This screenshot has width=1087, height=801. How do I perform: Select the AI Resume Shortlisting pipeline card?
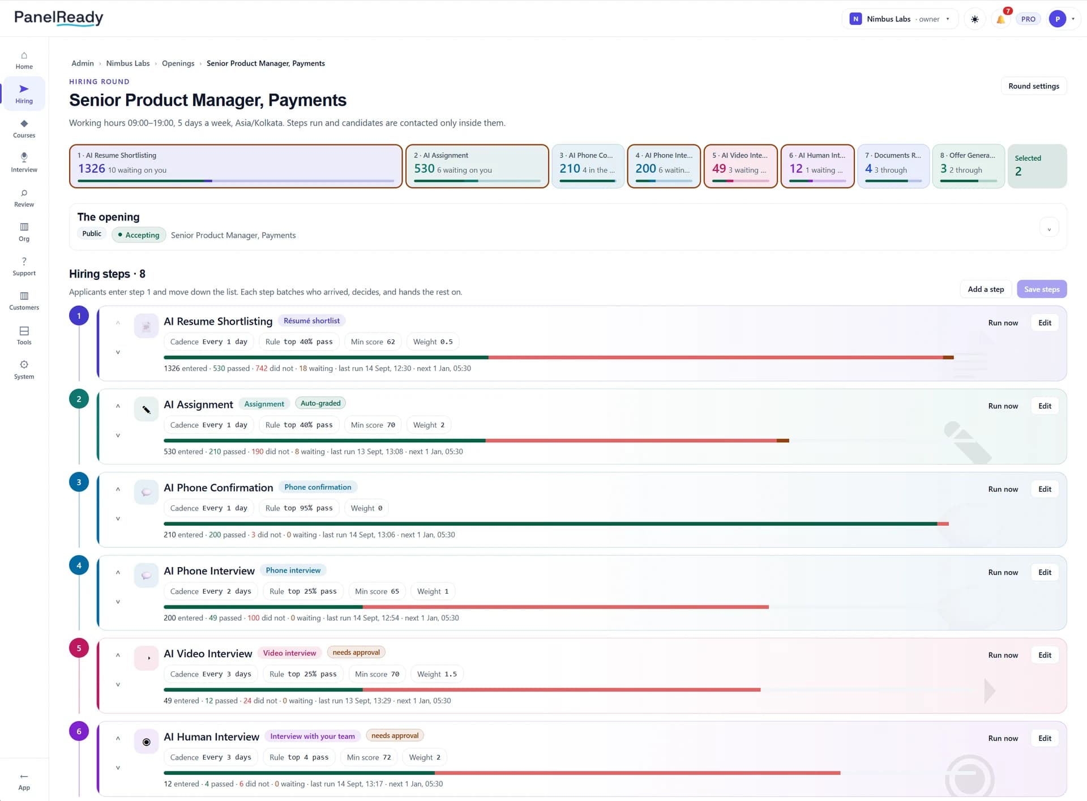tap(236, 166)
